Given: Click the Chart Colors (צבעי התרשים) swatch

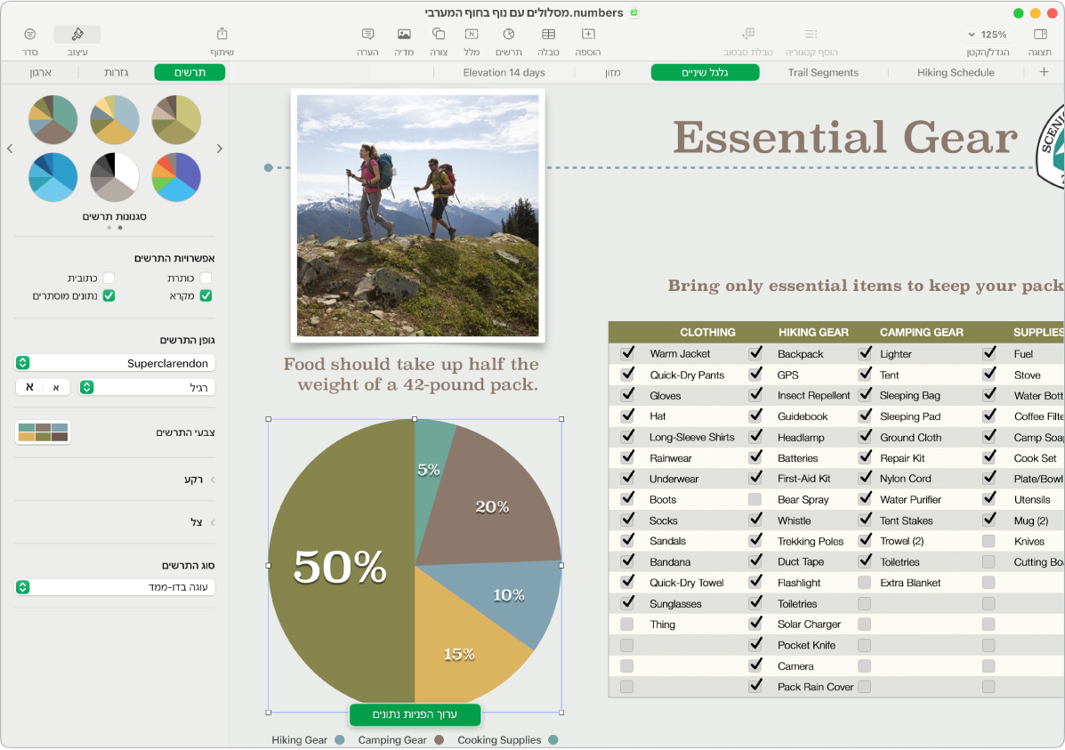Looking at the screenshot, I should tap(43, 432).
